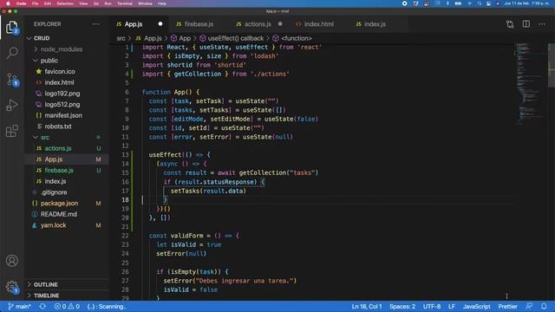
Task: Switch to the index.html tab
Action: click(x=319, y=24)
